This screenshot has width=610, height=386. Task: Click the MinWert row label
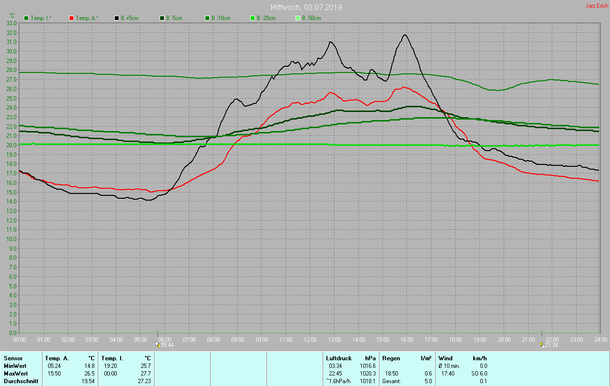pyautogui.click(x=15, y=366)
